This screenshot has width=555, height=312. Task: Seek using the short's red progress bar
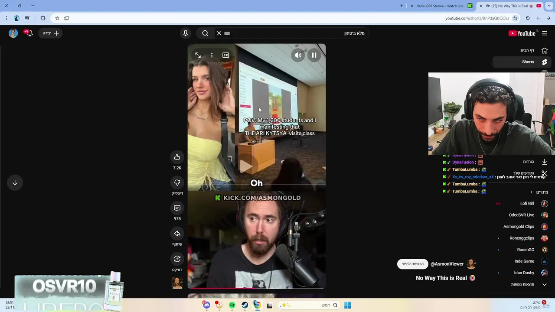(256, 288)
